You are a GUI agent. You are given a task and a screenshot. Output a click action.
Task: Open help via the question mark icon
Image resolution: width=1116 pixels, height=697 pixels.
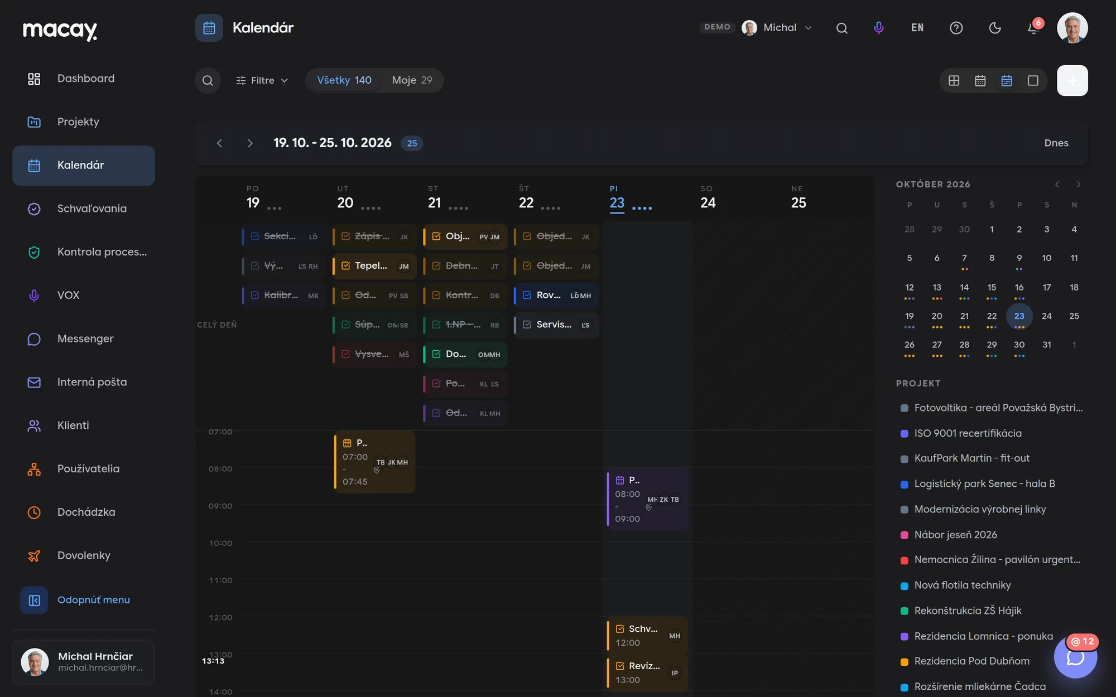956,28
